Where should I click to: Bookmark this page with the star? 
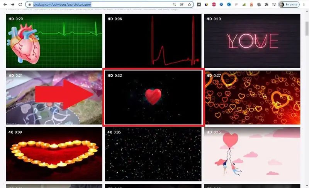[189, 4]
